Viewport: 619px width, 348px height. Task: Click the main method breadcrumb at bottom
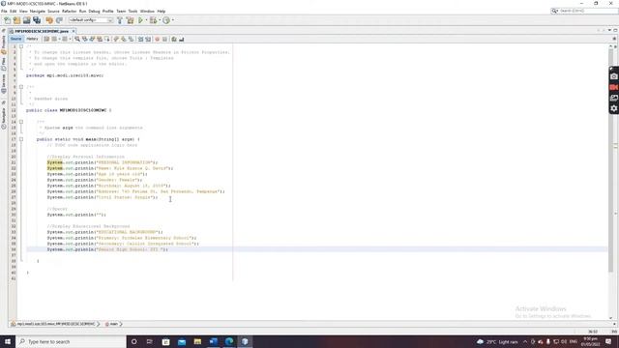pos(113,324)
